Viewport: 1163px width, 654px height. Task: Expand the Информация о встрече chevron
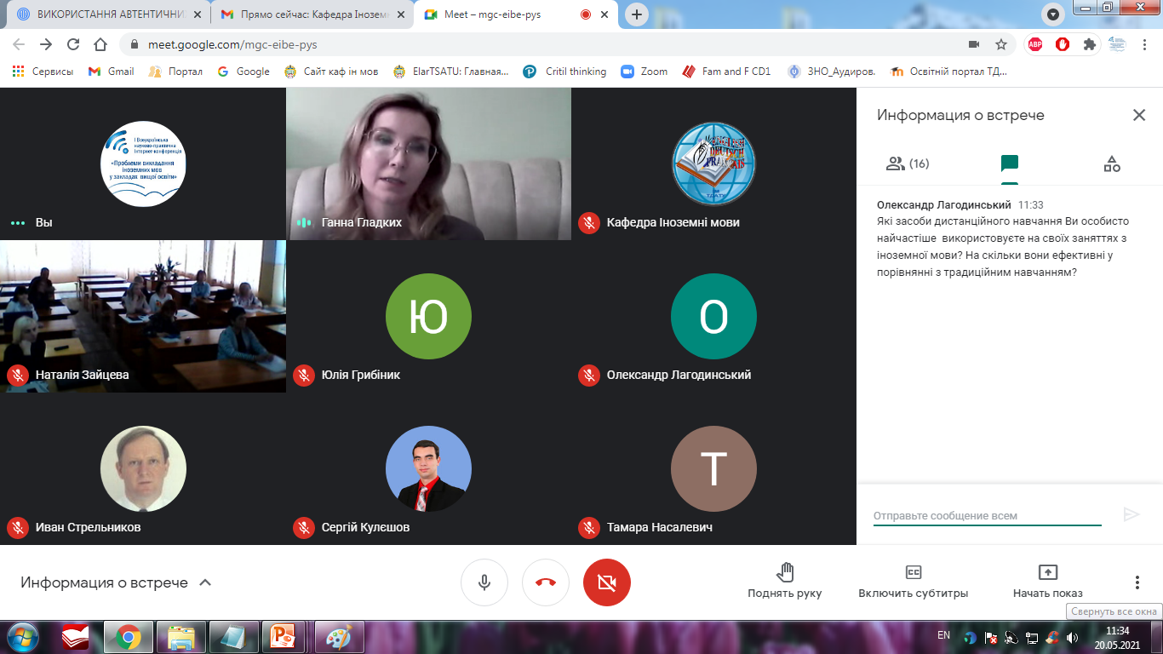[205, 582]
